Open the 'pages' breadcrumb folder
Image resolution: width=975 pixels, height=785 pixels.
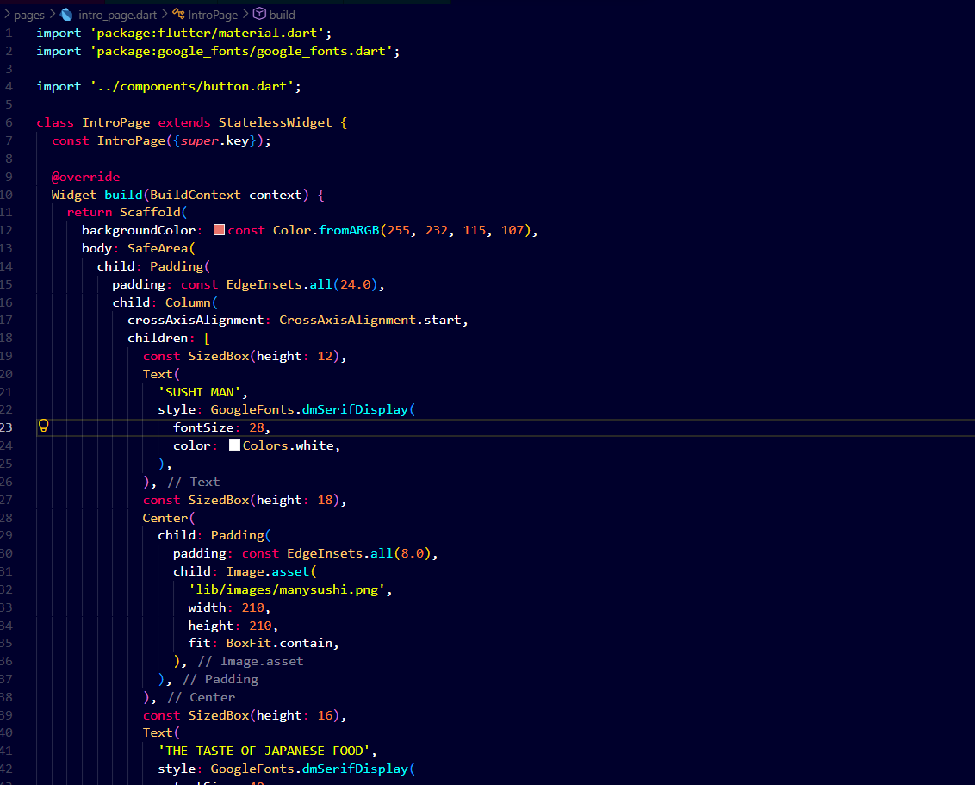point(29,15)
